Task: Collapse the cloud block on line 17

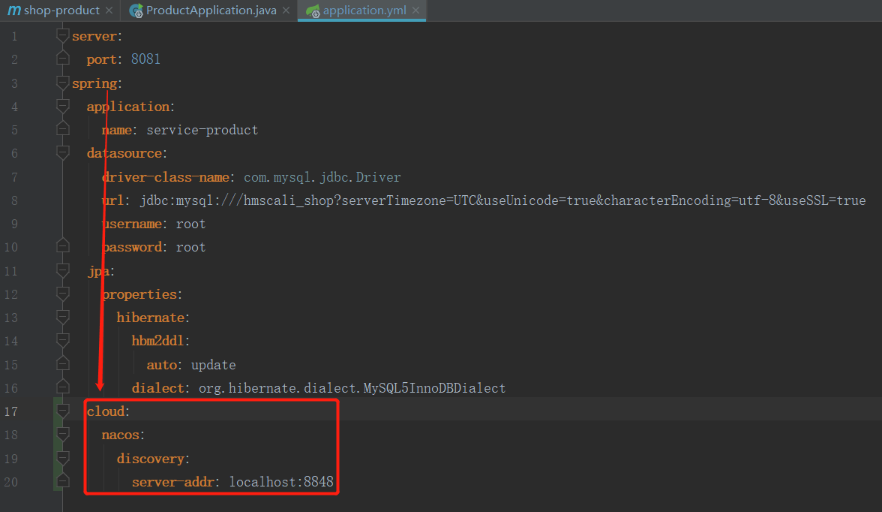Action: pos(62,411)
